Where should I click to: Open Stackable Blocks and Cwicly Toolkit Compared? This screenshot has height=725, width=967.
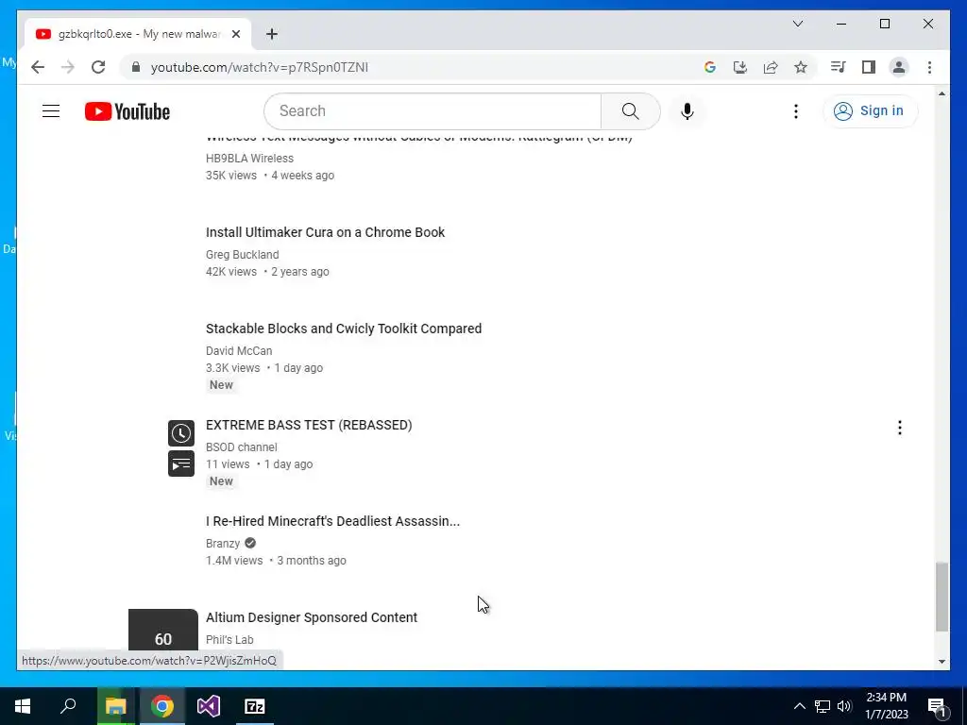point(344,329)
